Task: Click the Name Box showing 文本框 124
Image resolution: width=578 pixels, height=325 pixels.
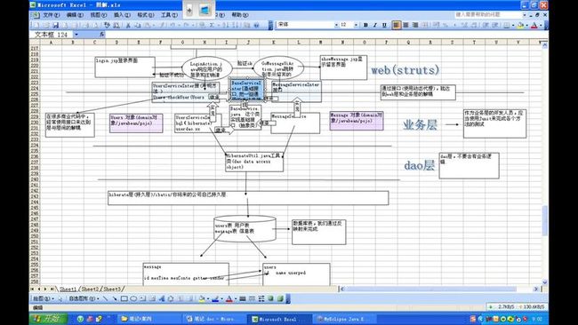Action: 52,35
